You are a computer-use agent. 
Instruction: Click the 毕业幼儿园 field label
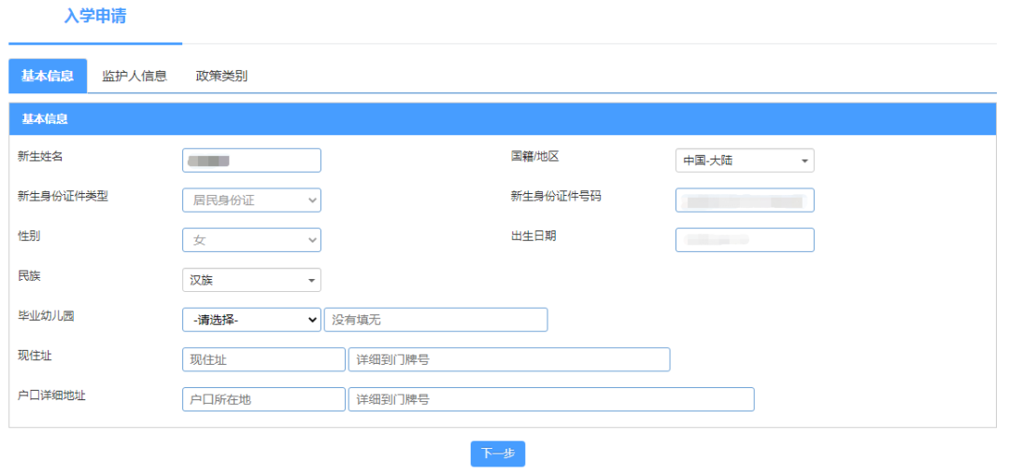(x=46, y=315)
